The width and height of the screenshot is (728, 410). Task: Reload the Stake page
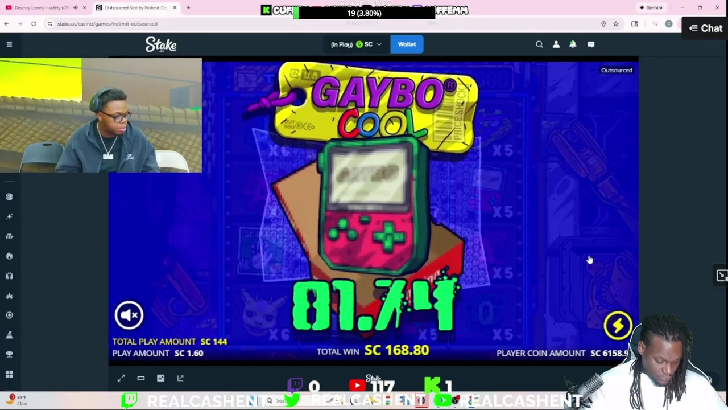[x=34, y=24]
